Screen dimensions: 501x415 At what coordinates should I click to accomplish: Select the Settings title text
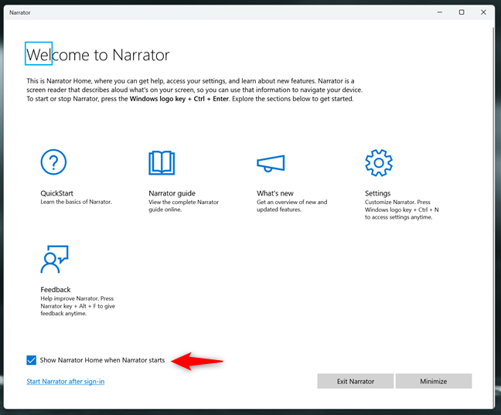pyautogui.click(x=377, y=193)
